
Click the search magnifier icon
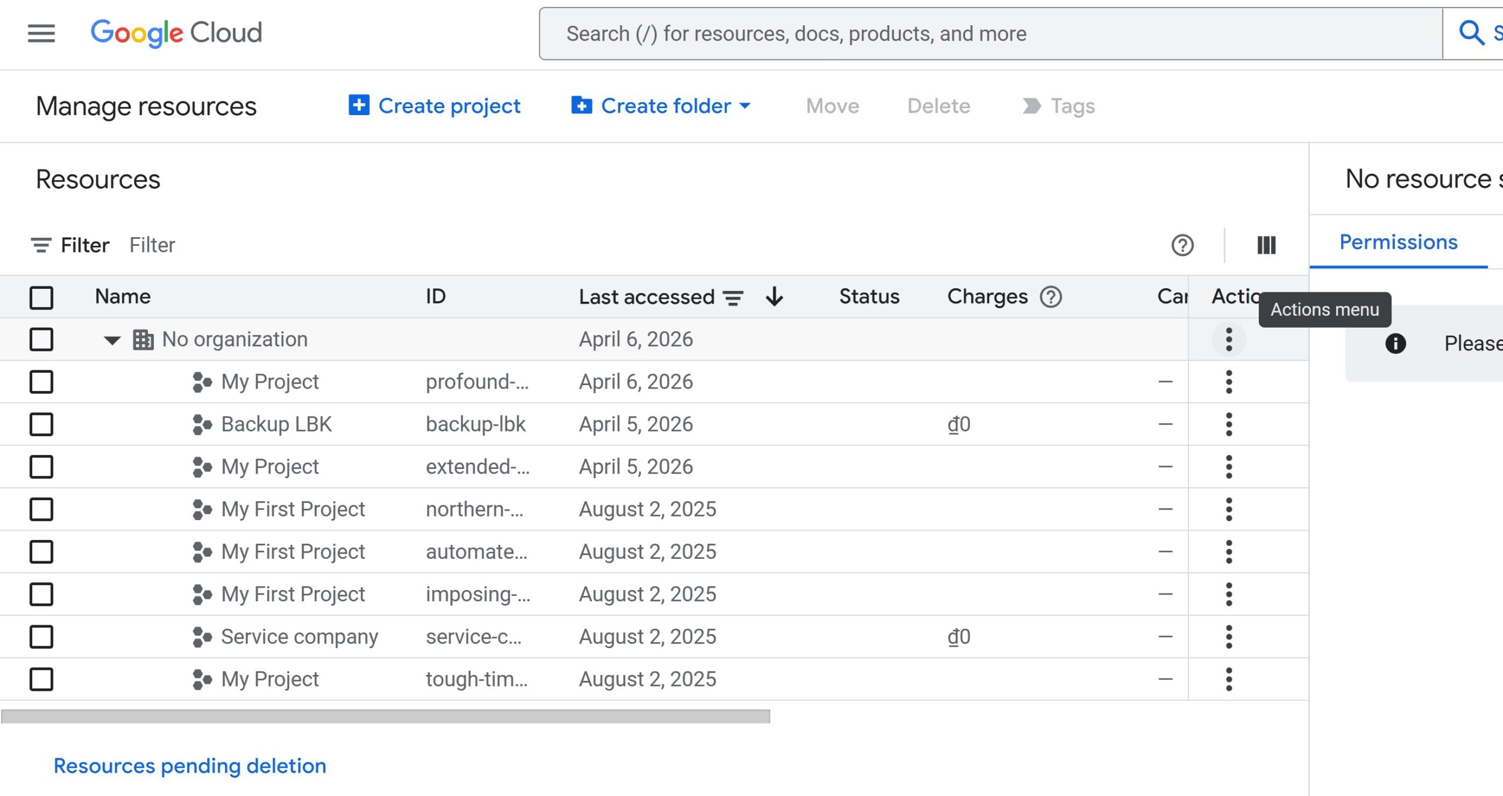1471,33
